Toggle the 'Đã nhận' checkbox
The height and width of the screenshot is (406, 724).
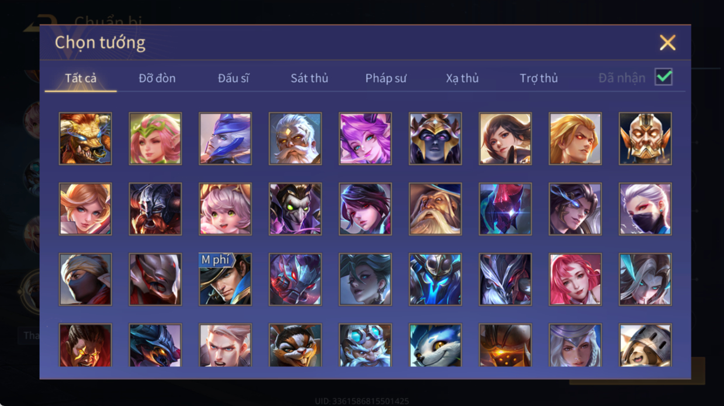coord(663,77)
